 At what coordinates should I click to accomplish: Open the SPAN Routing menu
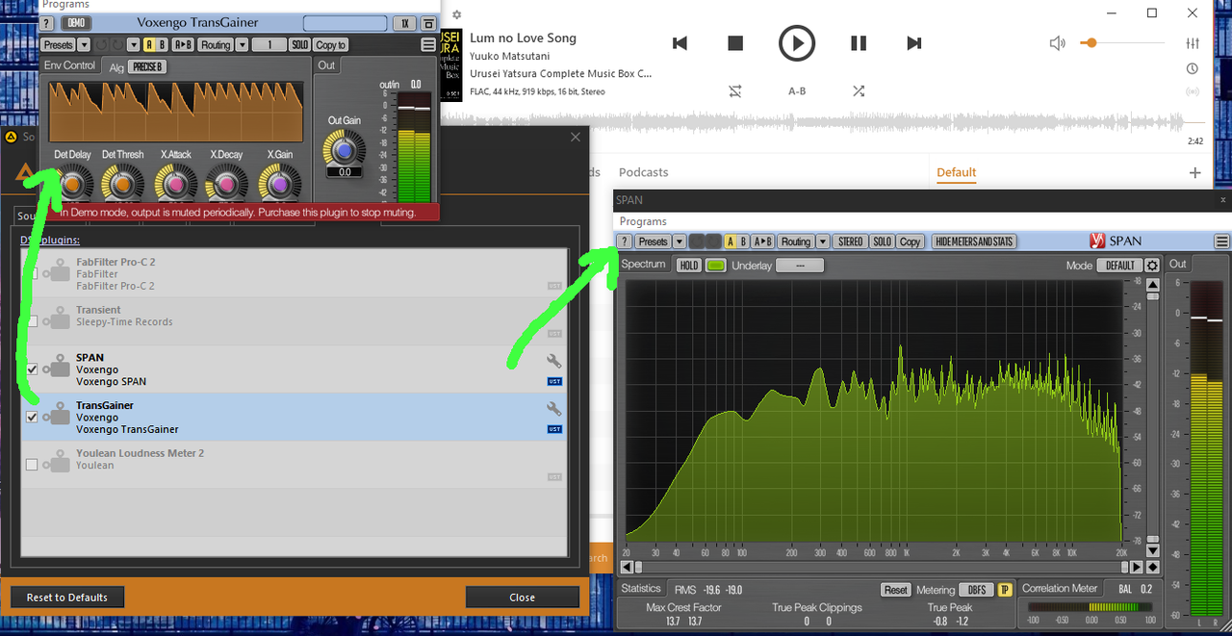click(x=796, y=242)
